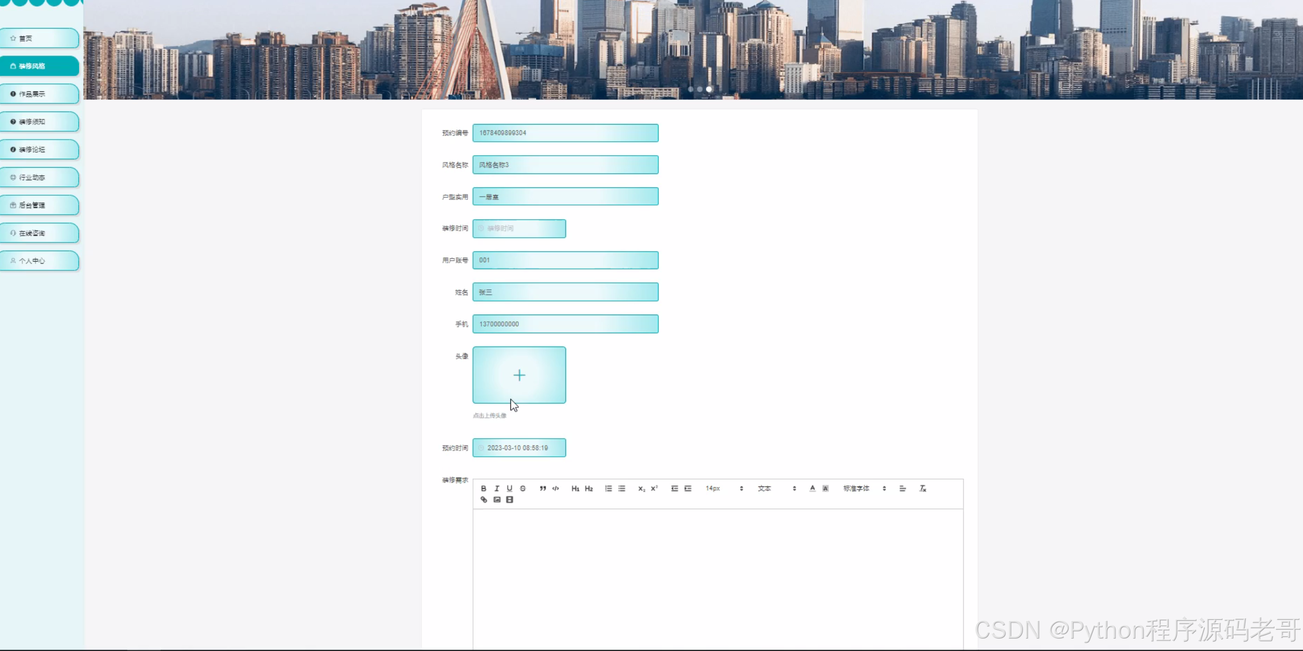Image resolution: width=1303 pixels, height=651 pixels.
Task: Toggle bold formatting in the editor
Action: (x=483, y=489)
